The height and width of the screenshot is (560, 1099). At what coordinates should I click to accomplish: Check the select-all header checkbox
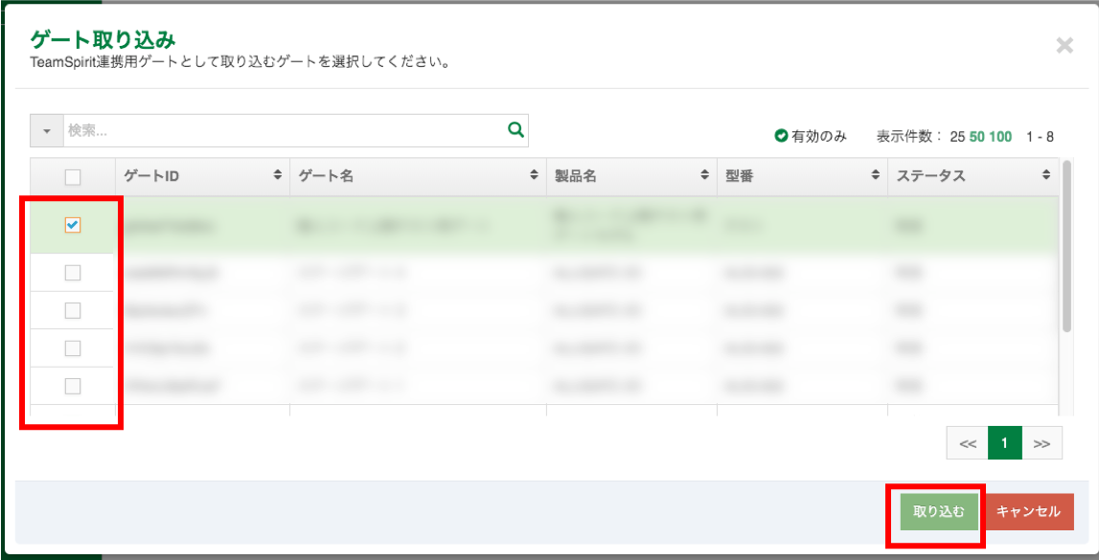click(x=73, y=177)
